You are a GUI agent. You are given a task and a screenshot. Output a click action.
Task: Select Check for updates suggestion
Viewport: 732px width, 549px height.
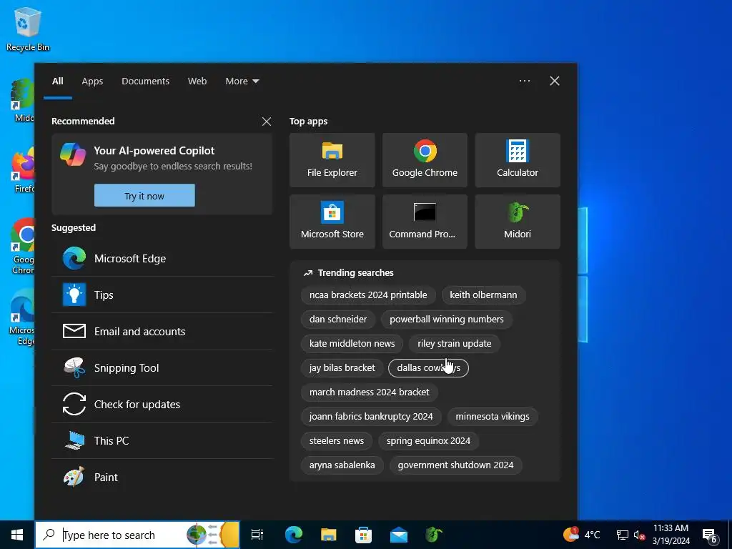point(162,405)
